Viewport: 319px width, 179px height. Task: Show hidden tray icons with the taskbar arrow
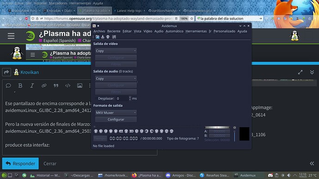pyautogui.click(x=295, y=175)
